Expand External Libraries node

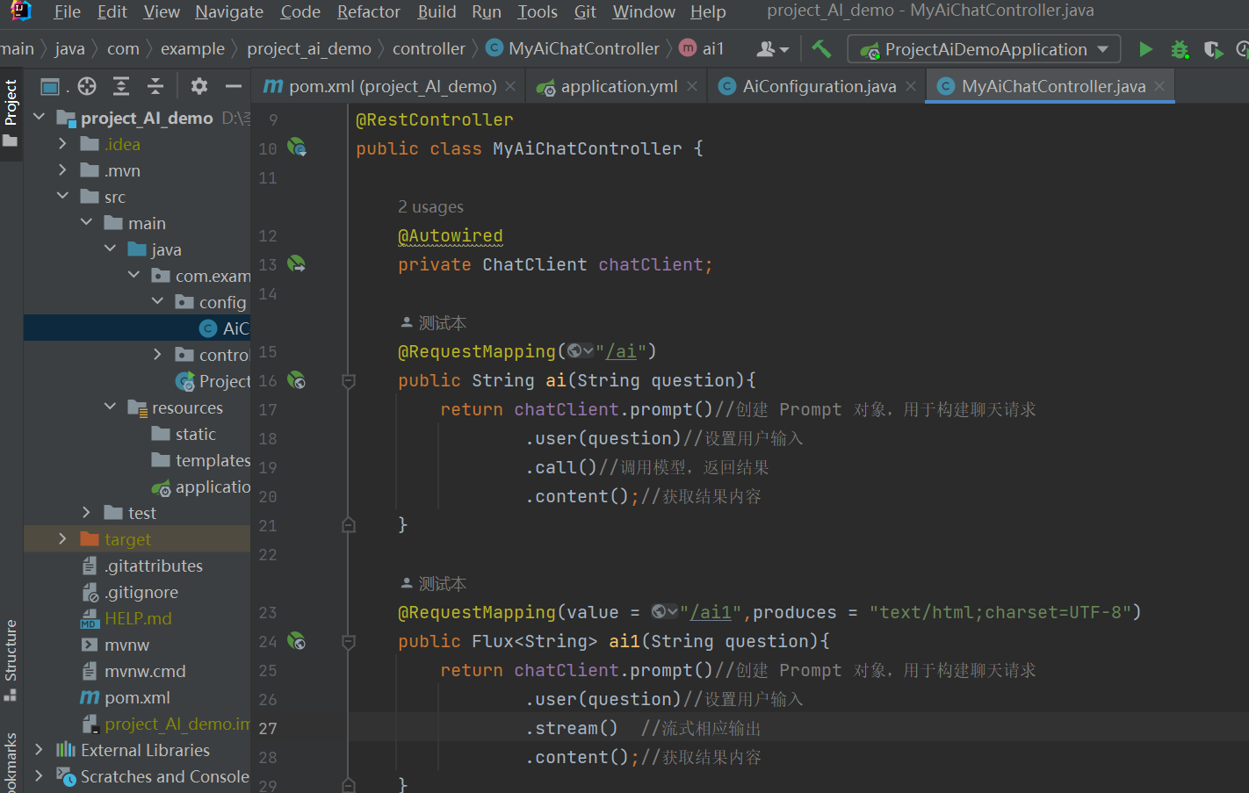point(39,750)
